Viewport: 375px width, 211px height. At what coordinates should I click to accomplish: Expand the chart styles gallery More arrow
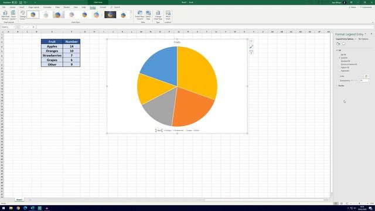(131, 18)
